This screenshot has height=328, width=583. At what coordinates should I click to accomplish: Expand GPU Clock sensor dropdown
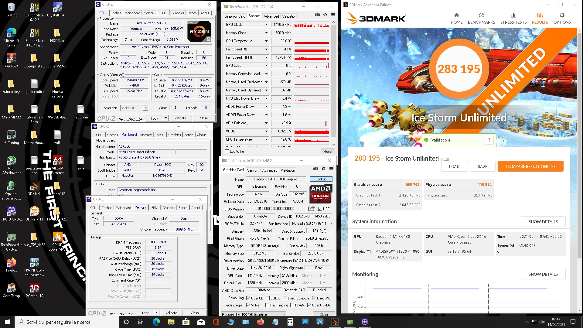266,25
